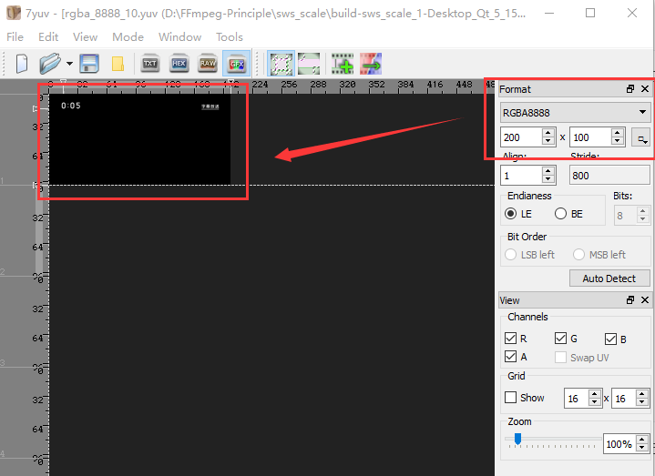Open the Mode menu

pos(128,37)
